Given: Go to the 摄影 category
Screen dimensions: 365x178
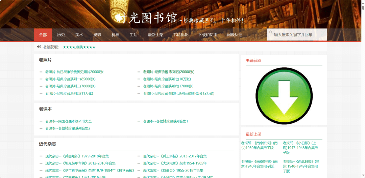Looking at the screenshot, I should (x=97, y=35).
